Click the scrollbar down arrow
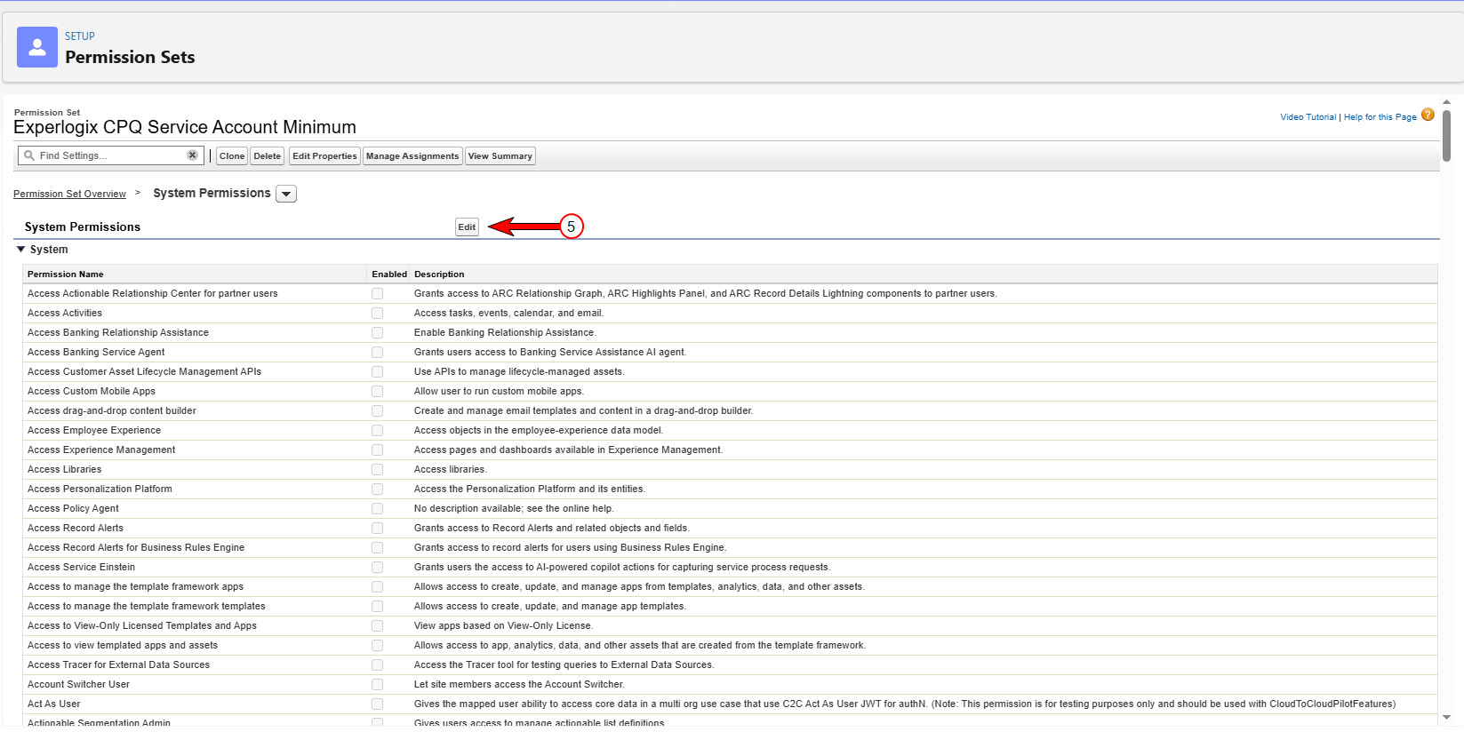 click(1446, 717)
